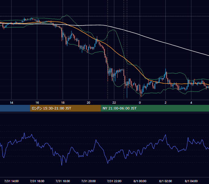Click the 7/31 22:00 date label
This screenshot has width=209, height=184.
(x=114, y=181)
